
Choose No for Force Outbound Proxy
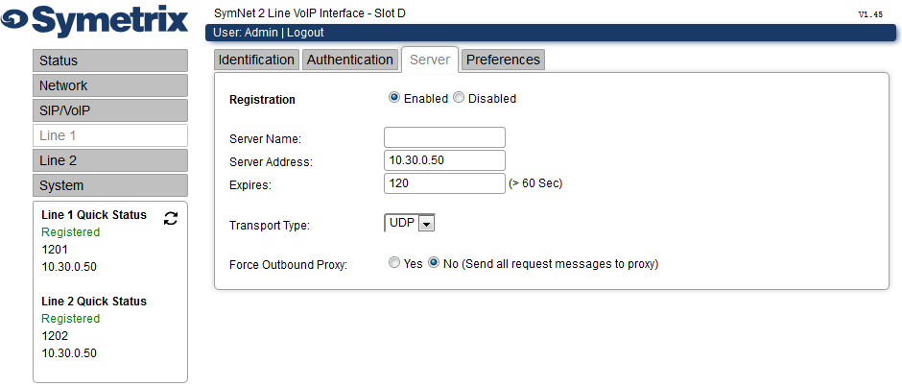(435, 263)
